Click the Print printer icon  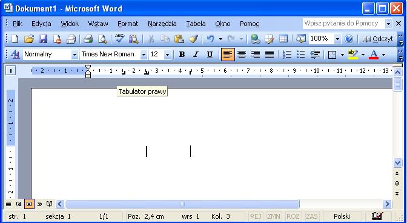88,39
